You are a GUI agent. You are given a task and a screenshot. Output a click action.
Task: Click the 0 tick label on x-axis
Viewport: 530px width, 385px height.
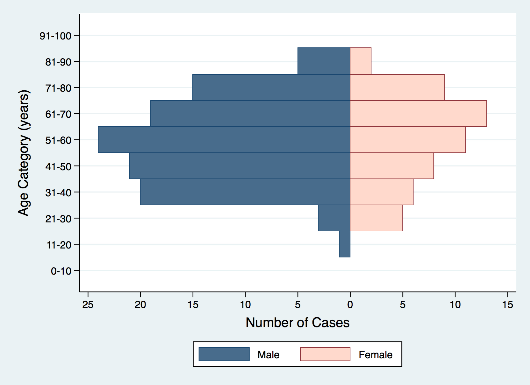click(x=350, y=304)
